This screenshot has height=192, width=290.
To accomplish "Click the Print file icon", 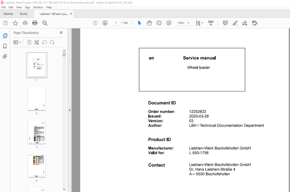I will (35, 23).
